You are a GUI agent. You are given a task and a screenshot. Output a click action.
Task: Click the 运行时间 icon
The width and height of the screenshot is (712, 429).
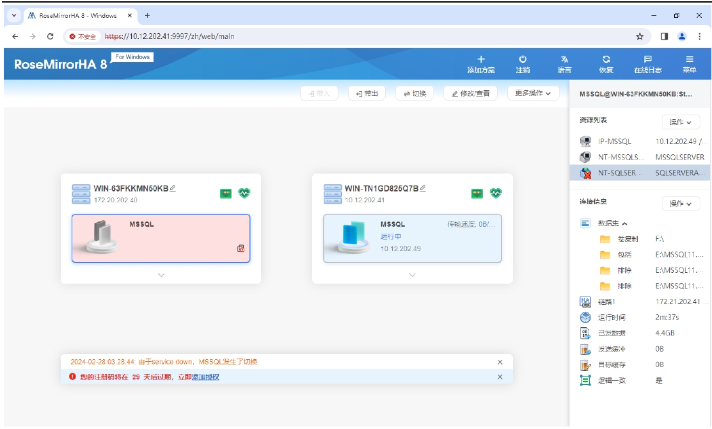point(585,317)
